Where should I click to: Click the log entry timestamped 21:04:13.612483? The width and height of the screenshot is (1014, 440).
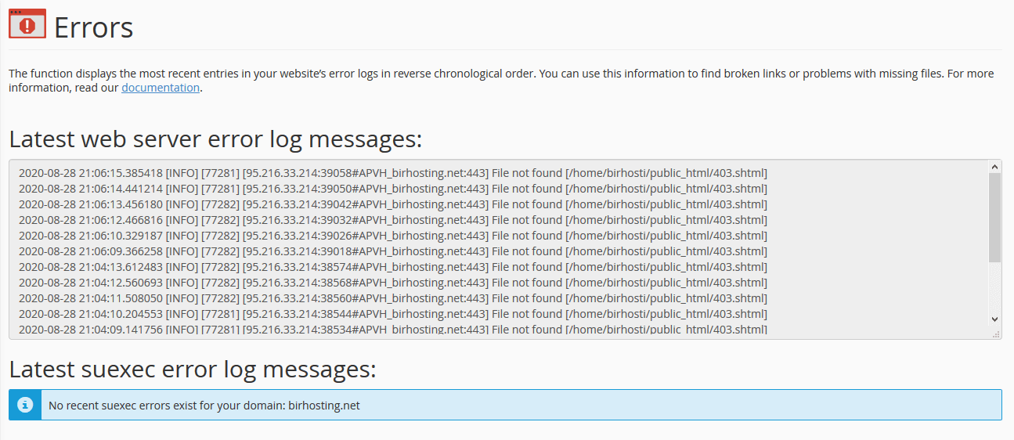tap(392, 267)
